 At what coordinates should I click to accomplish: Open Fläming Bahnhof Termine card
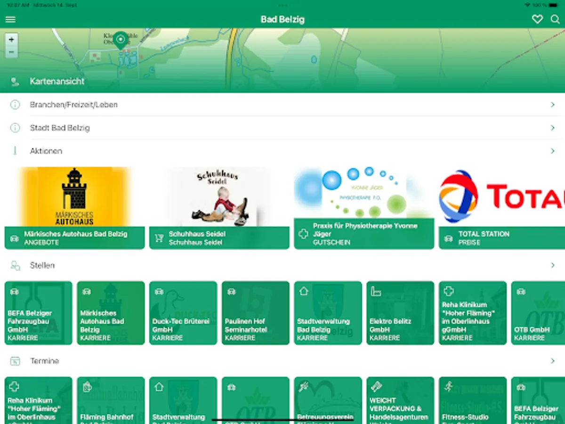point(111,400)
